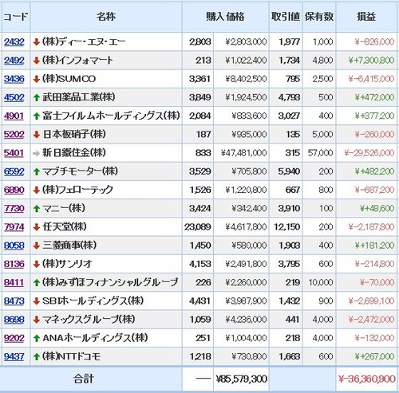This screenshot has width=399, height=393.
Task: Click the 損益 column header
Action: click(366, 17)
